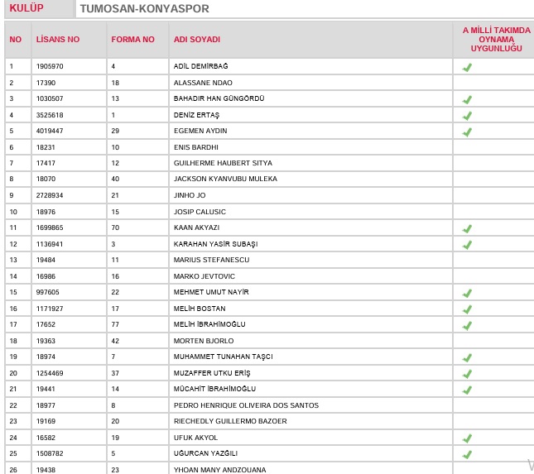Click license number 2728934 for Jinho Jo
Viewport: 534px width, 474px height.
[51, 195]
